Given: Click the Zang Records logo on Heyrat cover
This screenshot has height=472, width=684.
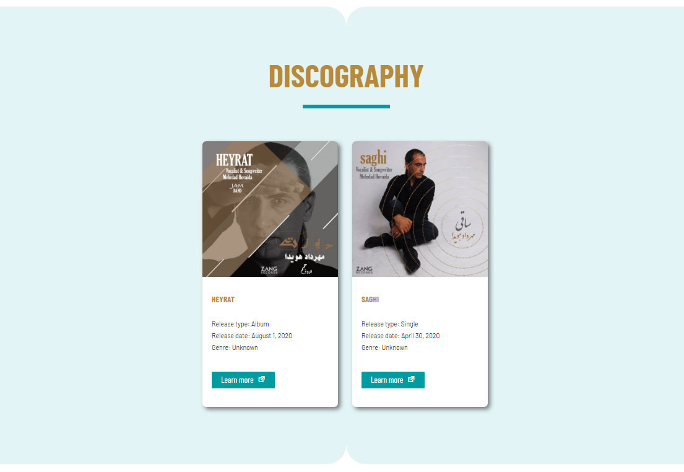Looking at the screenshot, I should point(269,270).
